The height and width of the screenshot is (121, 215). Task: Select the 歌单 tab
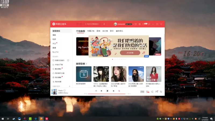[98, 31]
